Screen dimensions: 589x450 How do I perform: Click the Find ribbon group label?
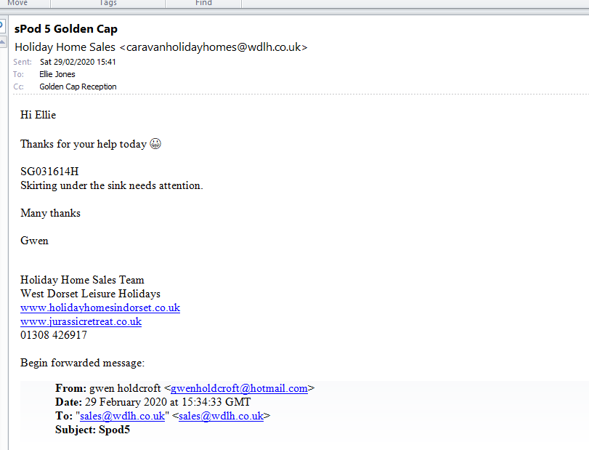pyautogui.click(x=203, y=3)
